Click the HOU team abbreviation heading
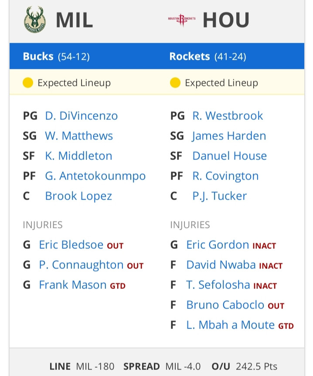The width and height of the screenshot is (313, 376). 226,20
